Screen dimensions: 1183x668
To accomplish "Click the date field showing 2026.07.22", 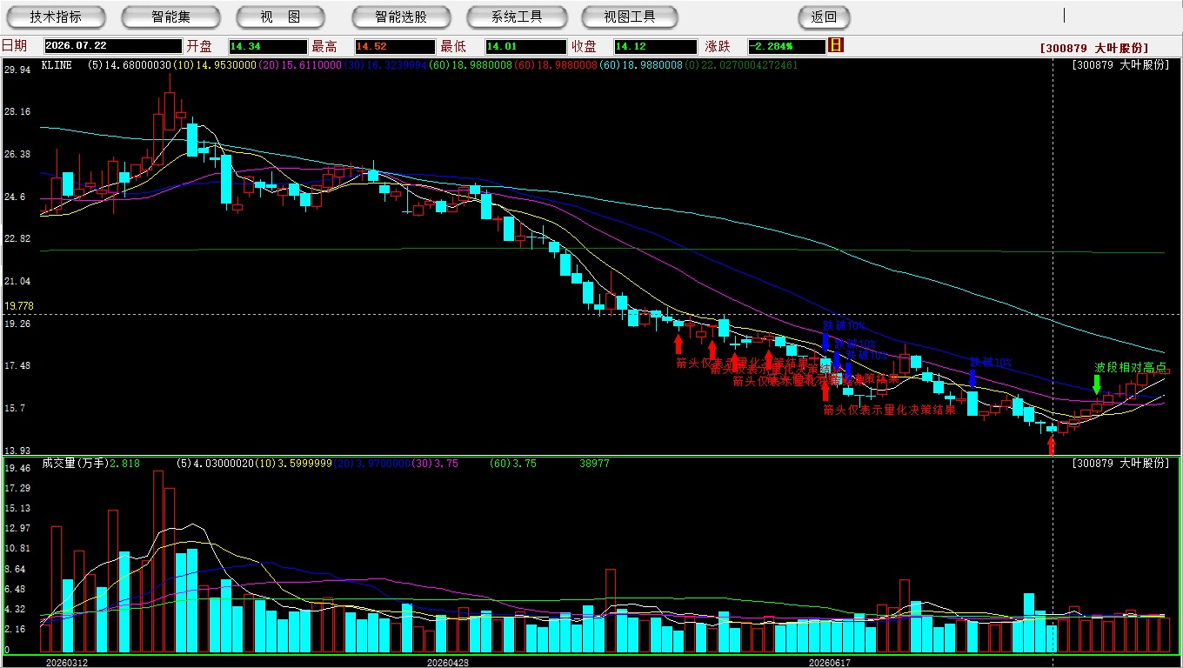I will [113, 46].
